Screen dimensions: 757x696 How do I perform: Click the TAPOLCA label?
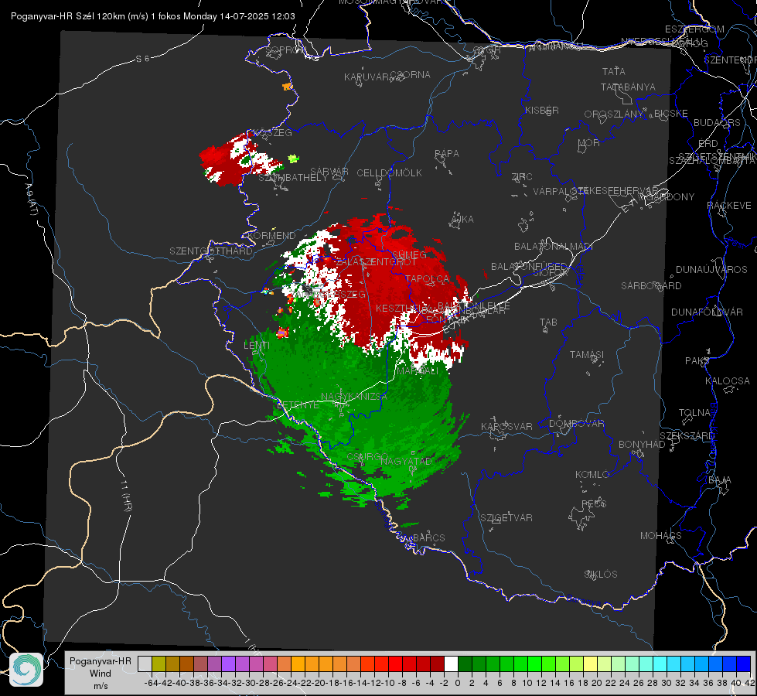[x=428, y=278]
